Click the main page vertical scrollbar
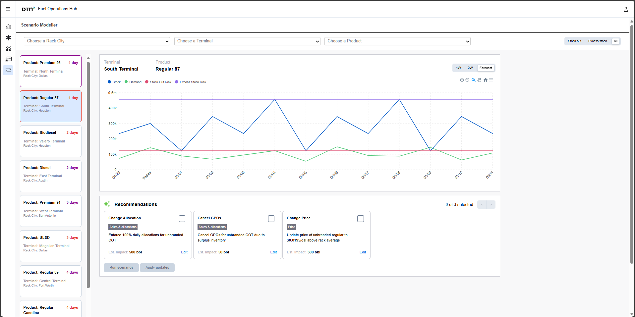635x317 pixels. 632,144
